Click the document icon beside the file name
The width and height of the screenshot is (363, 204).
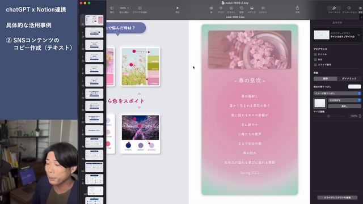223,3
